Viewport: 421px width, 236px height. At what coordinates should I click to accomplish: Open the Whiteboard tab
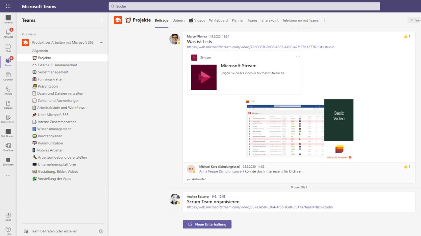[x=218, y=20]
